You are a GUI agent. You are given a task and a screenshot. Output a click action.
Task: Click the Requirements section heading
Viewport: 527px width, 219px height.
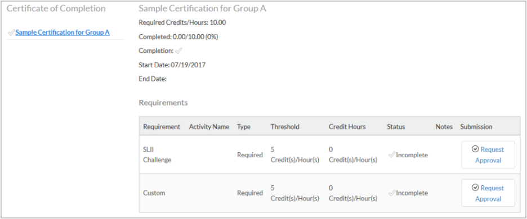pos(163,103)
